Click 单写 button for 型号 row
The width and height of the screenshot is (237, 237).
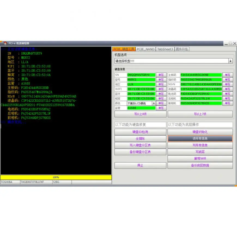click(x=161, y=80)
